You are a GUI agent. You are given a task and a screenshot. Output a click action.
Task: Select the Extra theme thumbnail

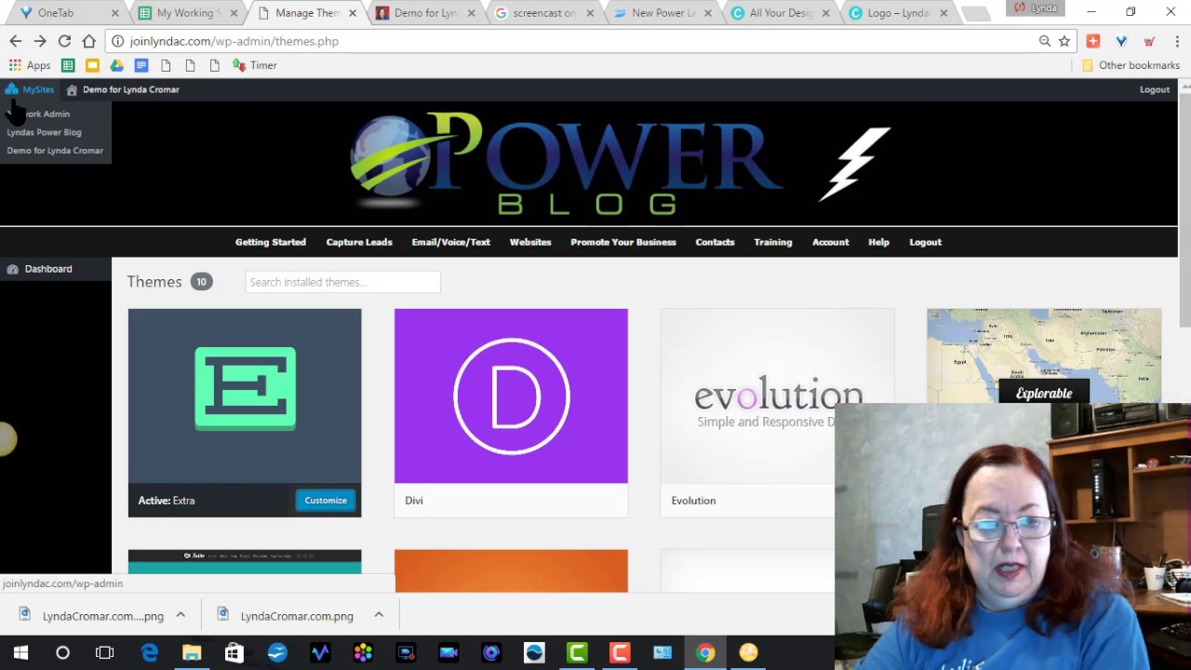[x=245, y=395]
